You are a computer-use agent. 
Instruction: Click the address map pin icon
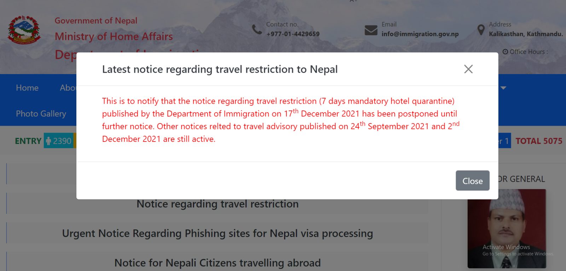coord(481,30)
